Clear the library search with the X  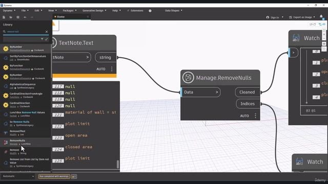[x=47, y=32]
